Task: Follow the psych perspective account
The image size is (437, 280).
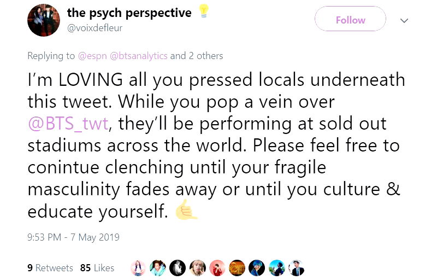Action: (350, 20)
